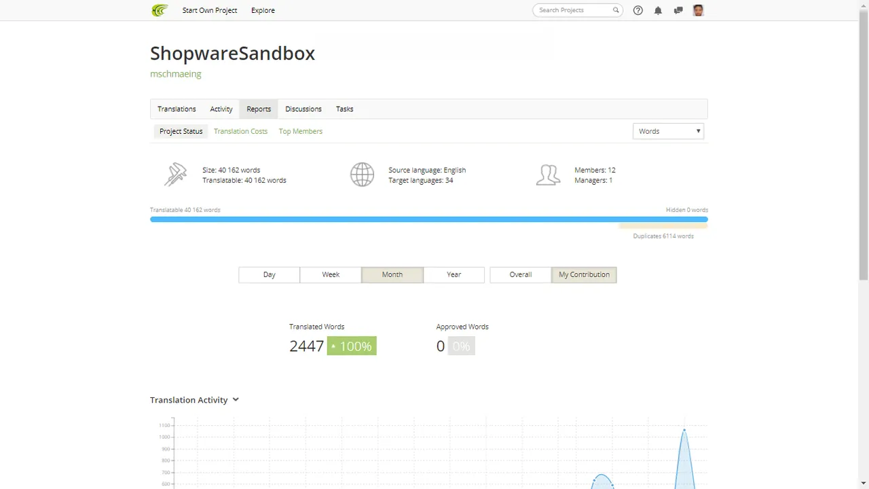The width and height of the screenshot is (869, 489).
Task: Select the Project Status sub-tab
Action: pyautogui.click(x=181, y=131)
